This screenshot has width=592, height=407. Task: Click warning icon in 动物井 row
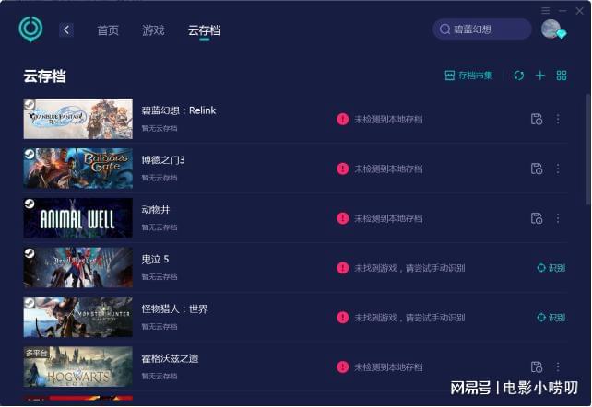[x=342, y=218]
